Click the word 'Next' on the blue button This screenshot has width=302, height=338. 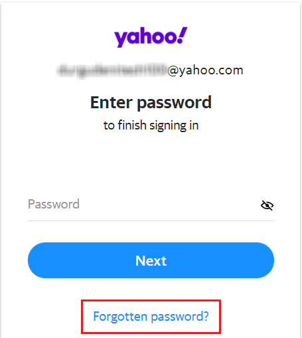pos(151,261)
